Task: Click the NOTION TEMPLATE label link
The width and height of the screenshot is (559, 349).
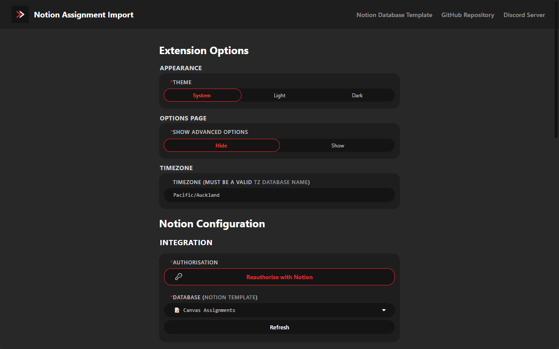Action: coord(230,297)
